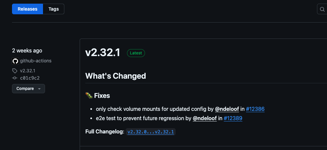Viewport: 327px width, 150px height.
Task: Click the '2 weeks ago' timestamp
Action: (x=27, y=50)
